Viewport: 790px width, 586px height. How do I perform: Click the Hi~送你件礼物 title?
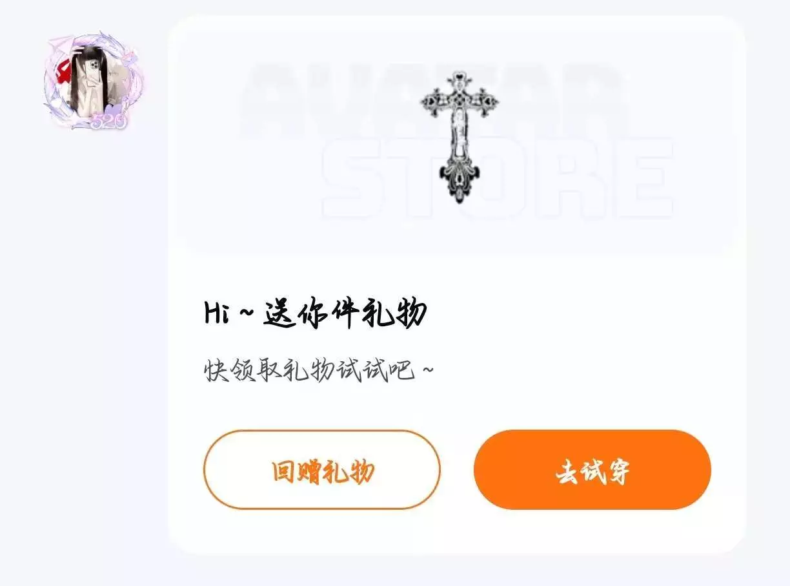pos(315,315)
